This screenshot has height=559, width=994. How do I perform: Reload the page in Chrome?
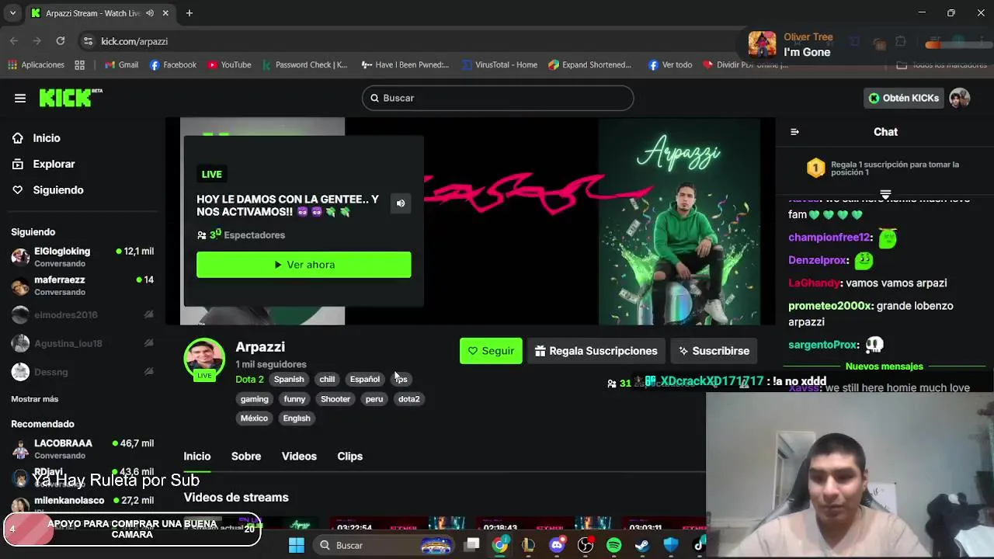[x=61, y=41]
